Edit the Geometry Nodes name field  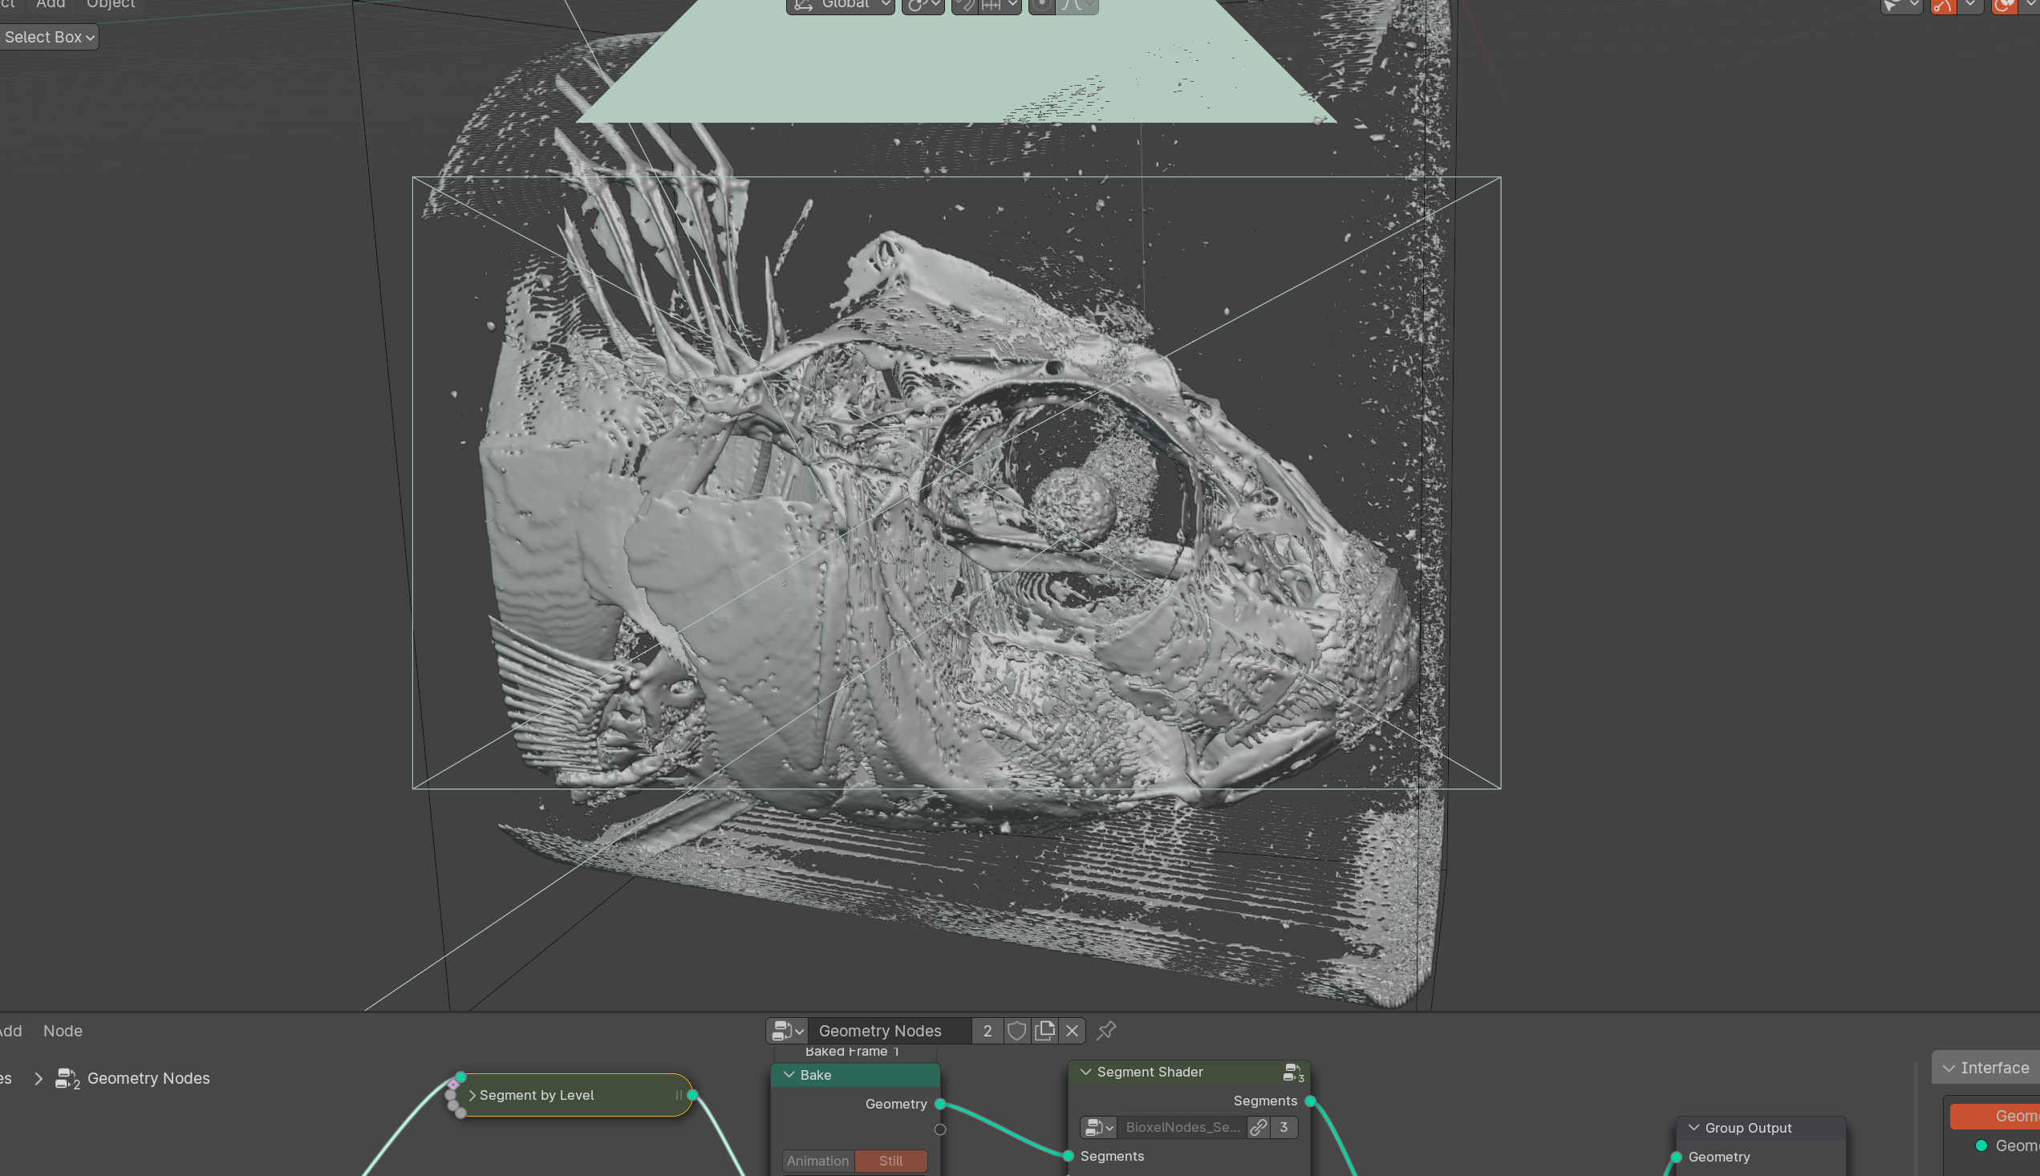pyautogui.click(x=888, y=1031)
